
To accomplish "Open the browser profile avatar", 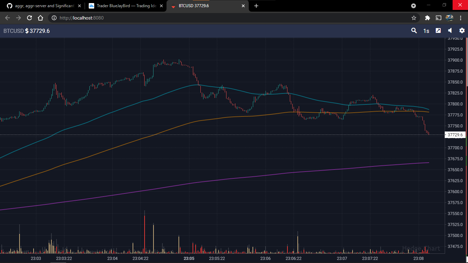I will (449, 18).
